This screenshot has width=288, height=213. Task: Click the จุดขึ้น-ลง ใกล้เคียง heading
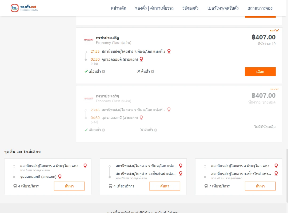pos(22,151)
